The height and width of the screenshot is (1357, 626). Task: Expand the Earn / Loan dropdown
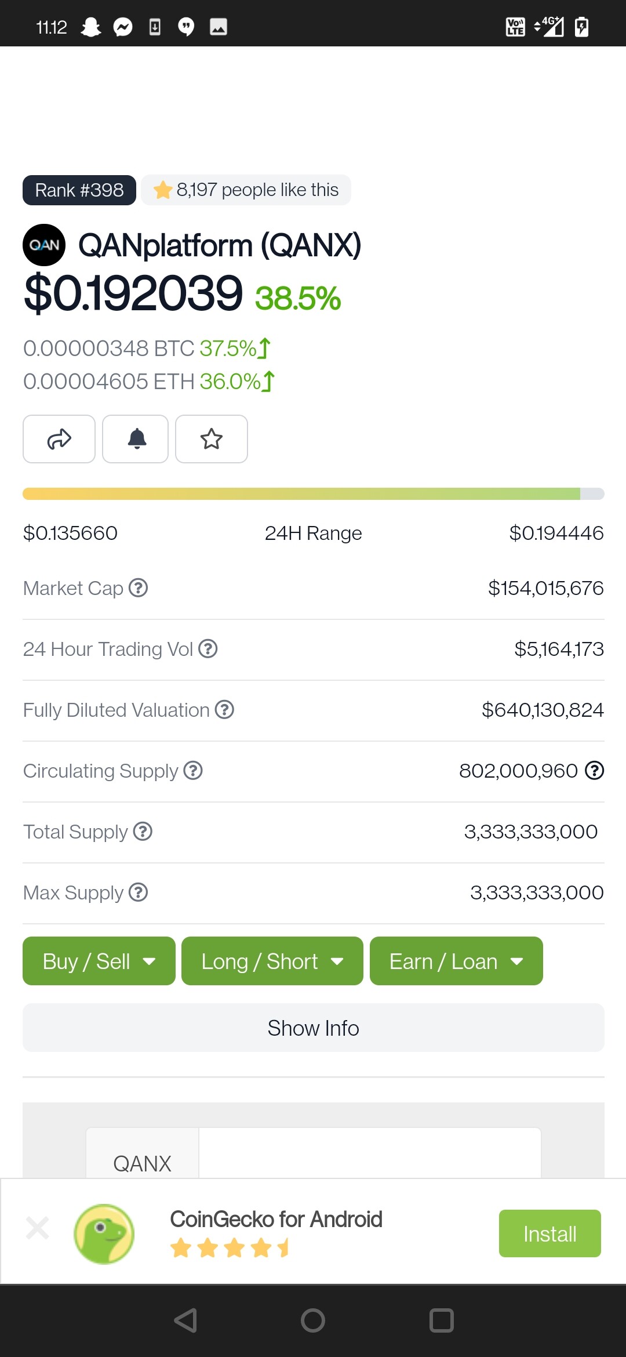pyautogui.click(x=456, y=961)
